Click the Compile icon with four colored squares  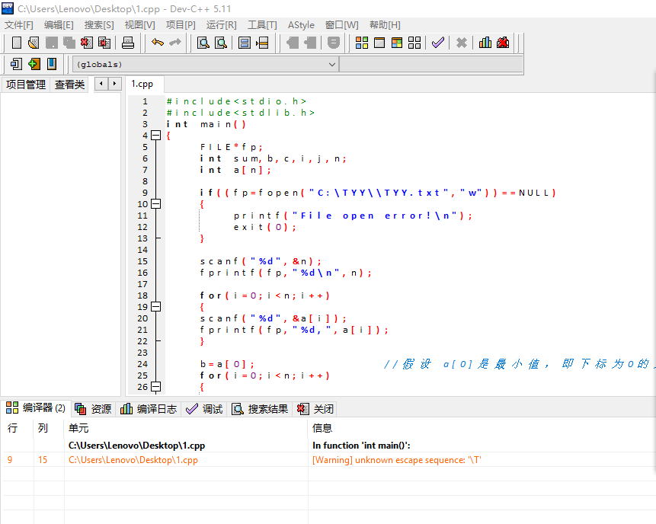[x=362, y=43]
